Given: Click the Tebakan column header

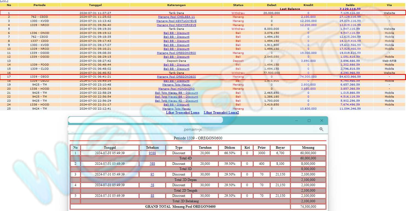Looking at the screenshot, I should (152, 148).
